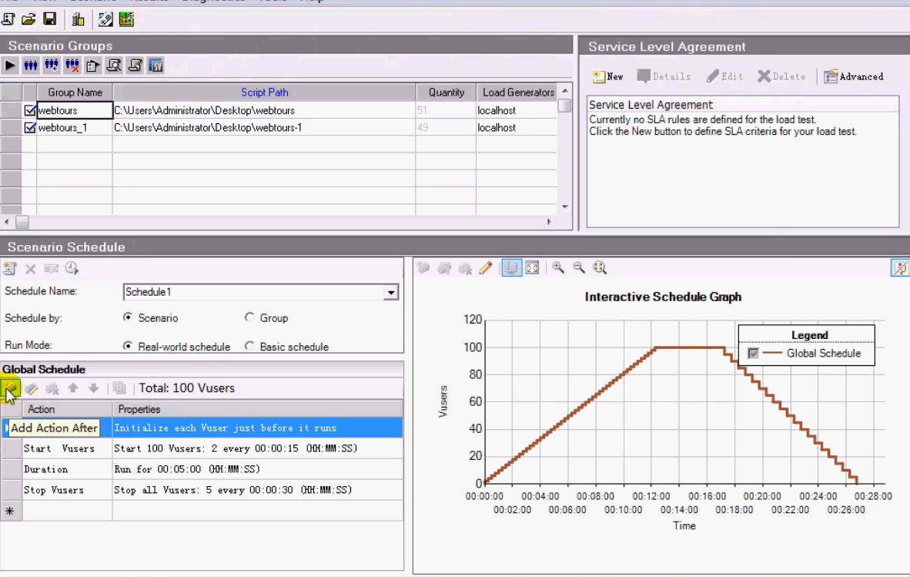Open a scenario with the folder icon

click(28, 19)
